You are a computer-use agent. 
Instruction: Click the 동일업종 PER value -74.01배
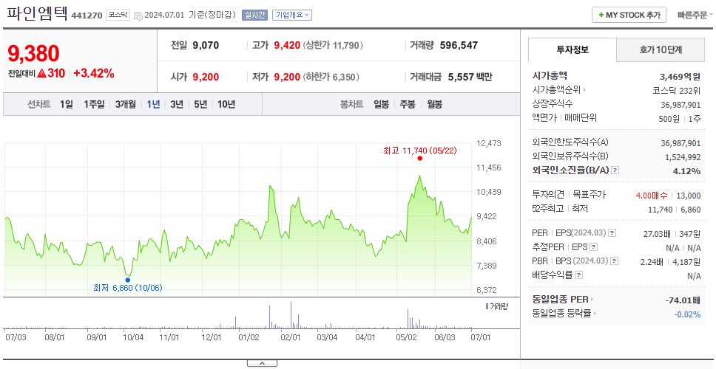(683, 300)
